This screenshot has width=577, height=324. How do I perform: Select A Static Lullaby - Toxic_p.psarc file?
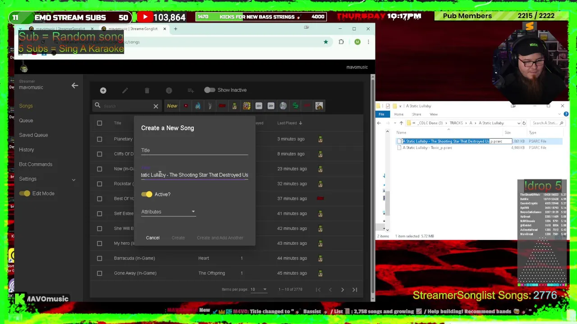427,148
